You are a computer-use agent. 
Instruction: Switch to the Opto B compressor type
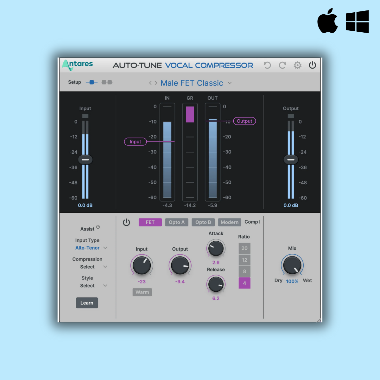pyautogui.click(x=203, y=222)
